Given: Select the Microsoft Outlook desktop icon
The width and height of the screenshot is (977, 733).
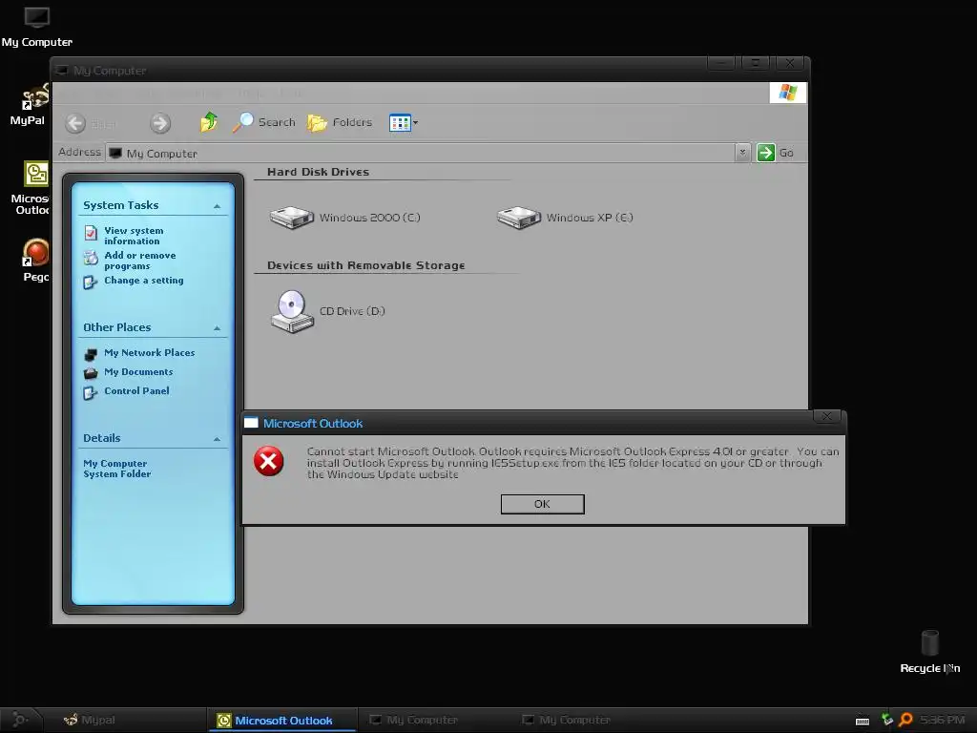Looking at the screenshot, I should (31, 188).
